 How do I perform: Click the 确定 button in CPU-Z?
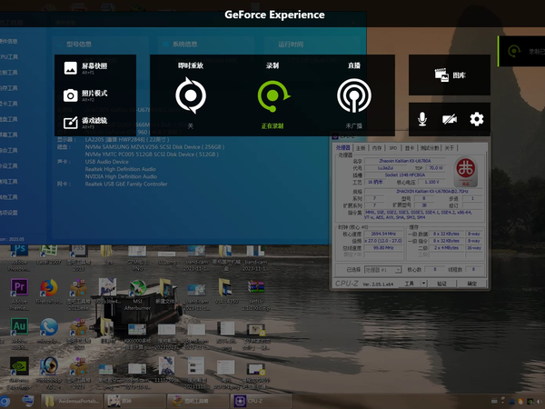(471, 284)
